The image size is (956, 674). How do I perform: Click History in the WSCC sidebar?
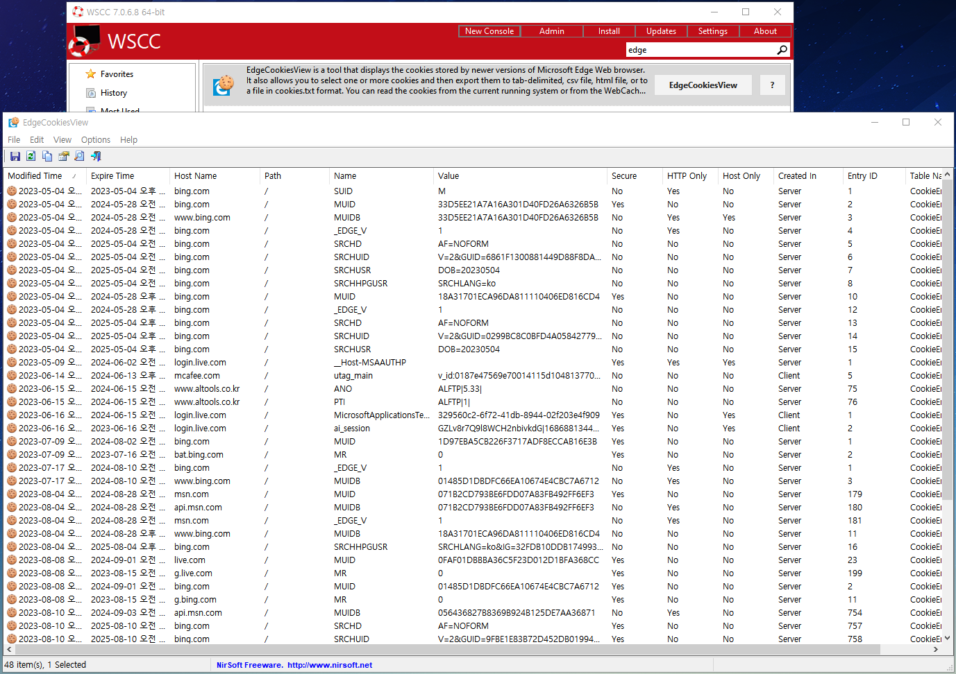114,93
